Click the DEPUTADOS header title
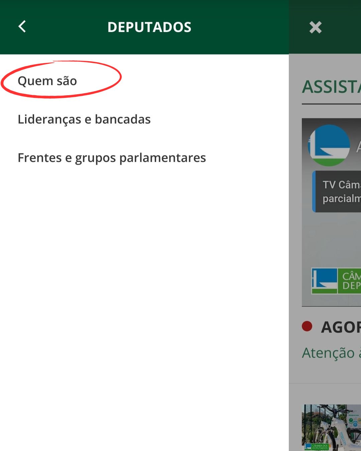The height and width of the screenshot is (451, 361). 149,27
